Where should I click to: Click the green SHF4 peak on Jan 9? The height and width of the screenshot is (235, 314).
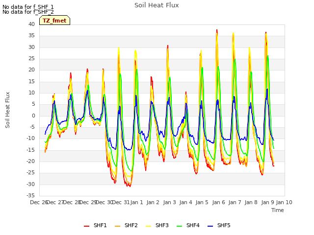[x=268, y=56]
